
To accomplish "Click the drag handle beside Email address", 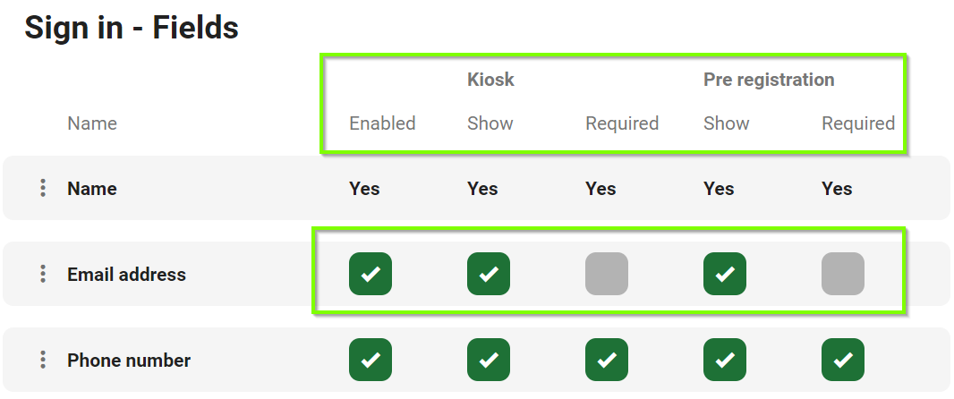I will point(43,275).
